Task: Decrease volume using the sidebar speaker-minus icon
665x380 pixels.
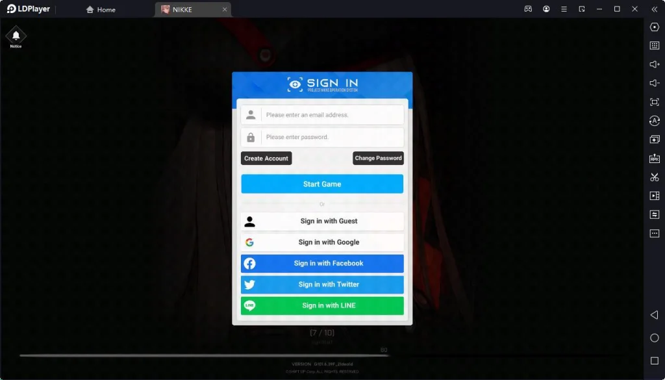Action: [655, 83]
